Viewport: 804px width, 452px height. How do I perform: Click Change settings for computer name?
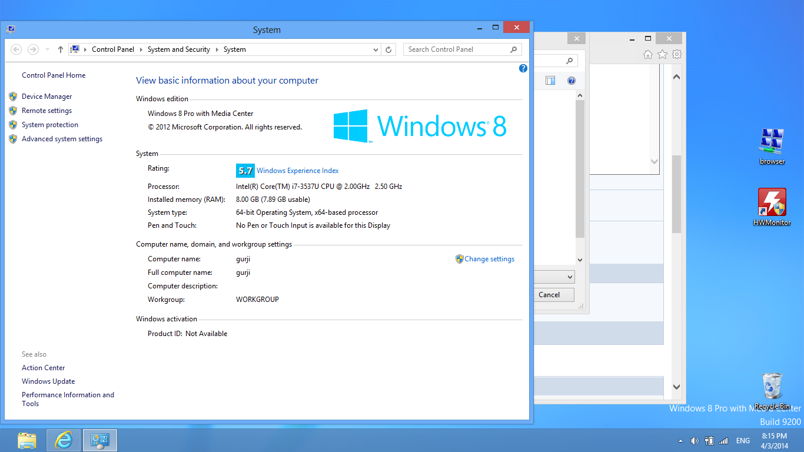tap(489, 259)
